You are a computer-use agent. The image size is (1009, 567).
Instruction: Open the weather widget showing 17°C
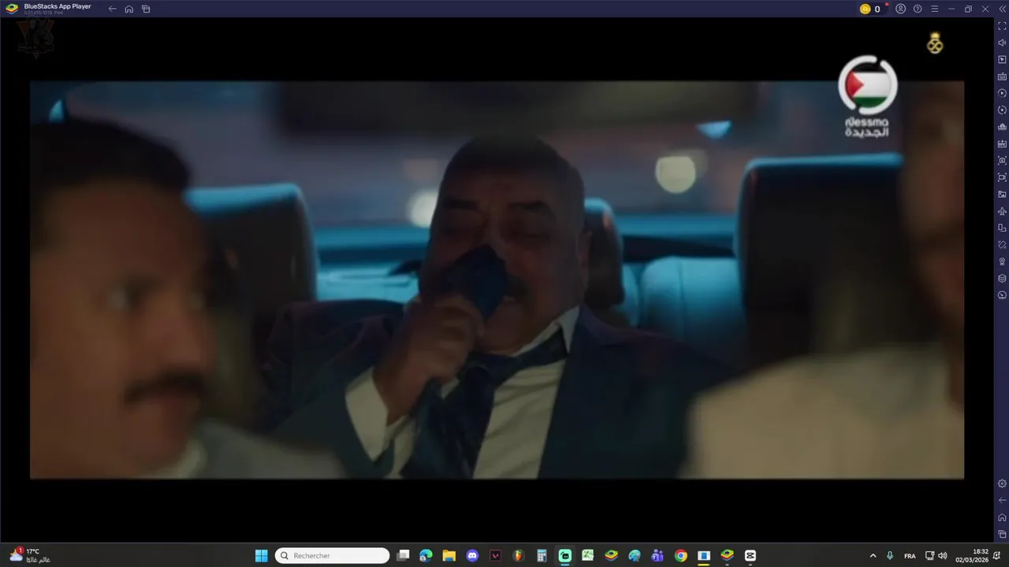click(30, 555)
